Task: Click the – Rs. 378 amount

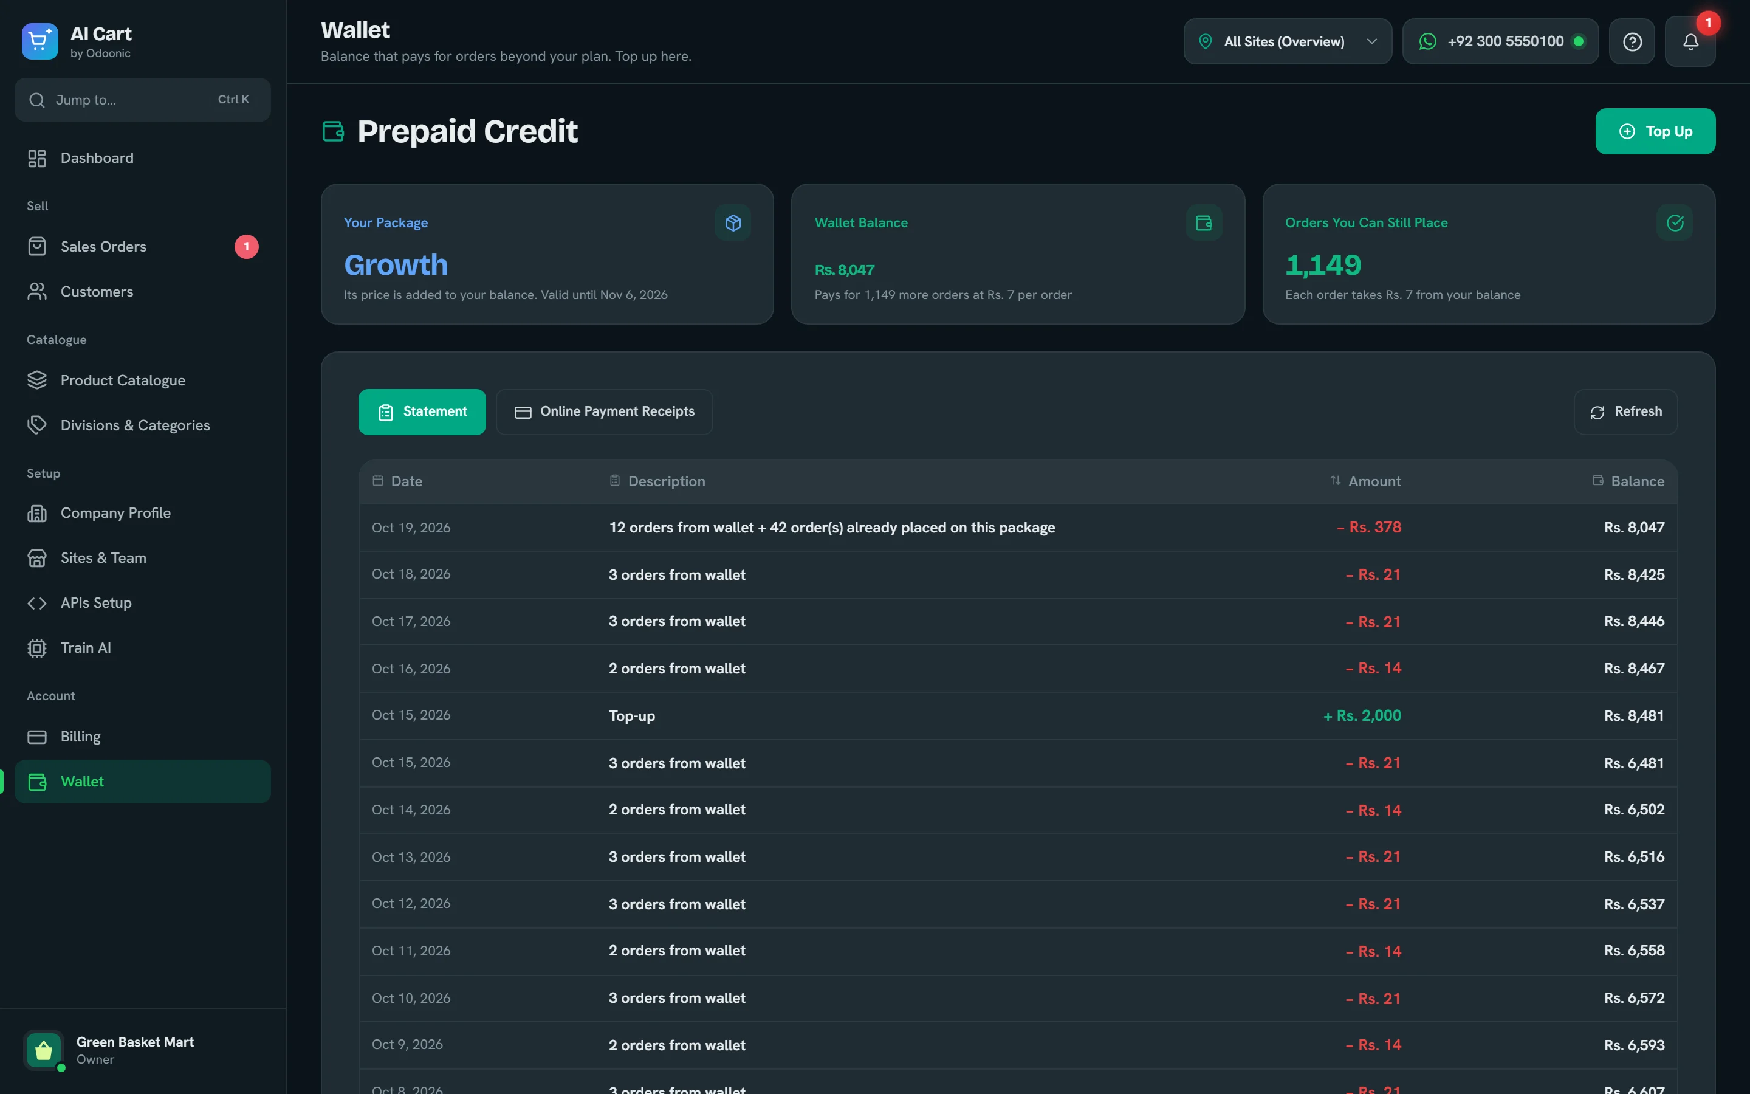Action: point(1369,528)
